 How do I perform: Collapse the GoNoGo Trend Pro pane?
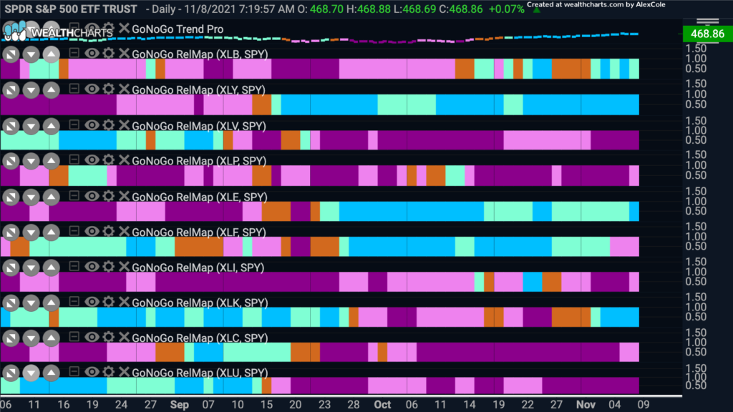point(74,27)
